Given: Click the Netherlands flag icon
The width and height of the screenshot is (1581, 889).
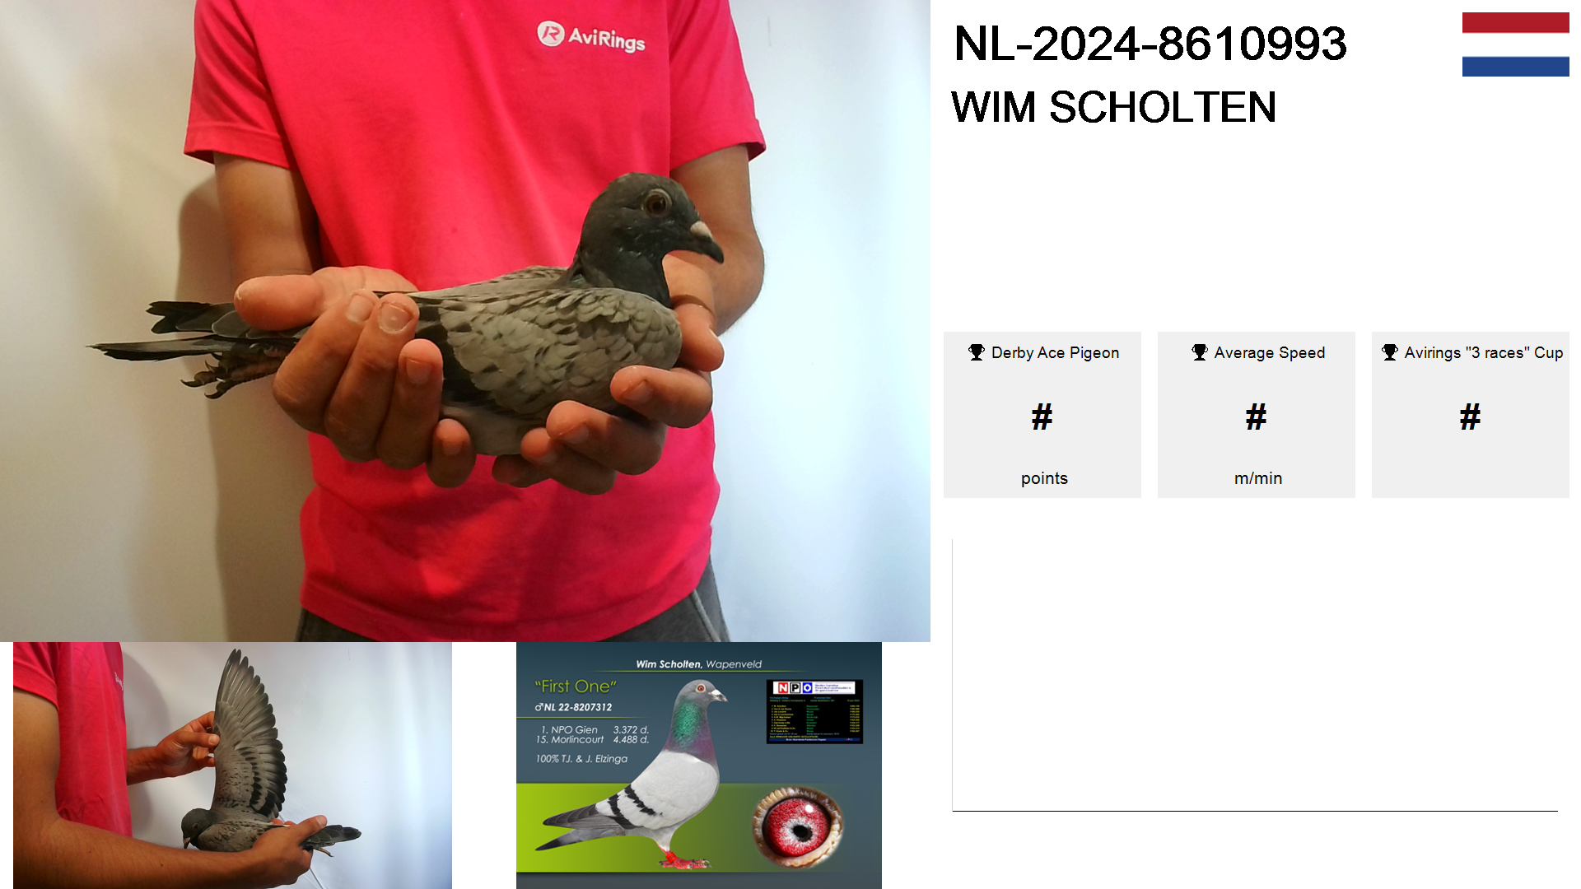Looking at the screenshot, I should (1515, 44).
